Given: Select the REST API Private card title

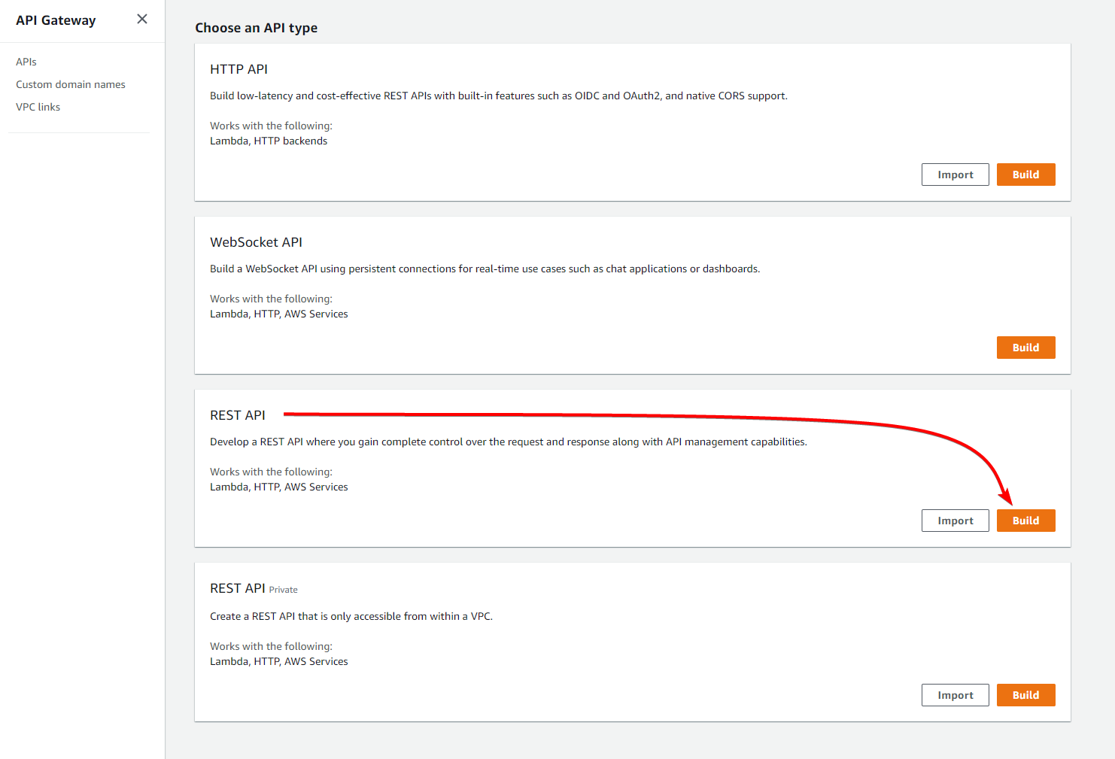Looking at the screenshot, I should pyautogui.click(x=238, y=588).
